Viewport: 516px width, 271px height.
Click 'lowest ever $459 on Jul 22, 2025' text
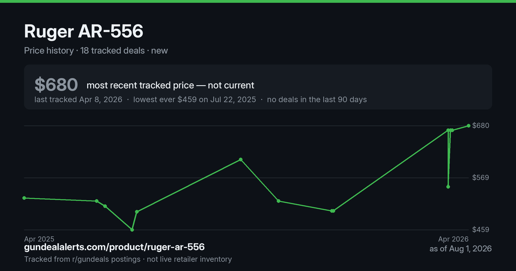pyautogui.click(x=194, y=99)
